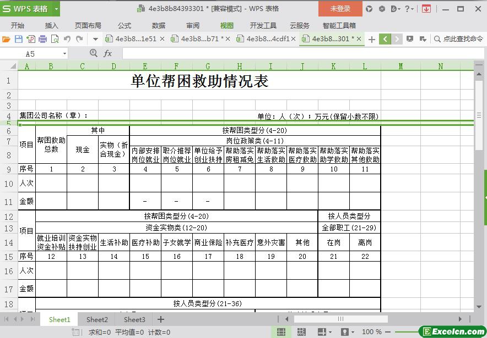Click the fx insert function icon
Viewport: 487px width, 338px height.
coord(108,53)
